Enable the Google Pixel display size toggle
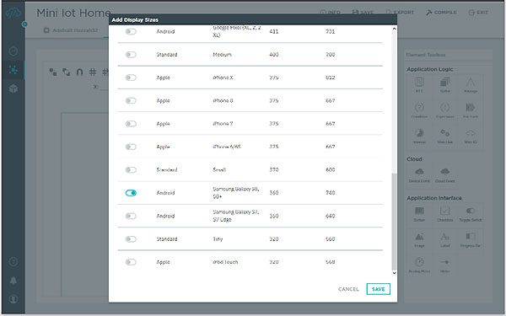Screen dimensions: 506x316 131,32
